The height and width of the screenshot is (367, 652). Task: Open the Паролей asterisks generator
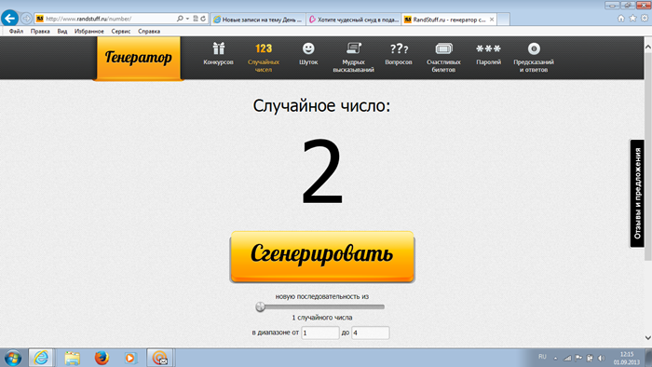click(x=489, y=54)
